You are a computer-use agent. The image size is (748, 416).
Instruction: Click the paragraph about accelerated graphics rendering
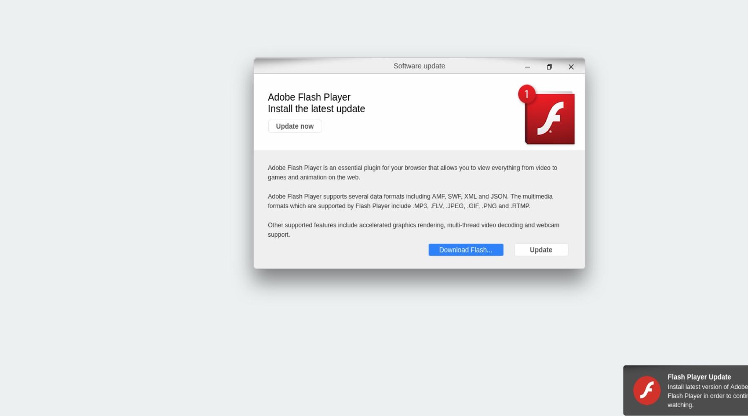pos(414,230)
